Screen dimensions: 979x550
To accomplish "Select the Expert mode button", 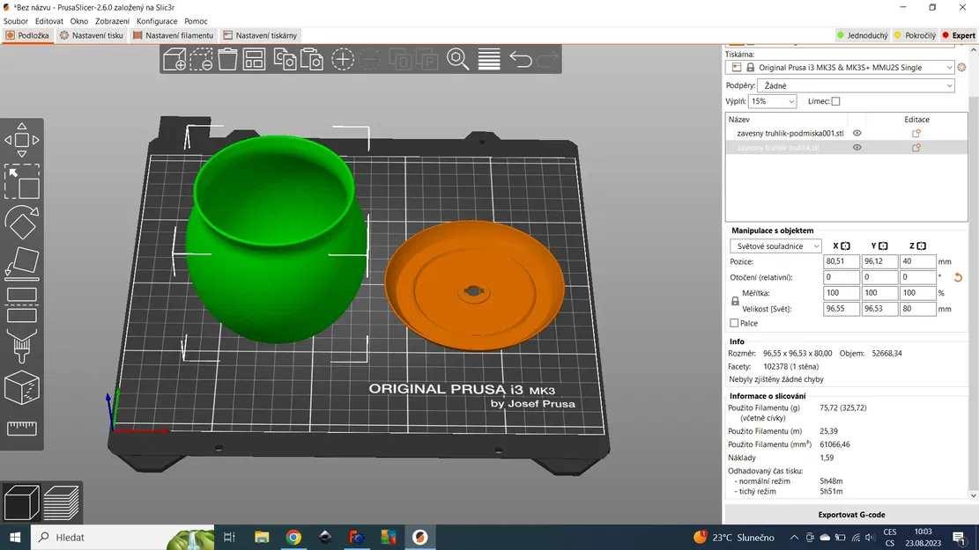I will [x=959, y=35].
